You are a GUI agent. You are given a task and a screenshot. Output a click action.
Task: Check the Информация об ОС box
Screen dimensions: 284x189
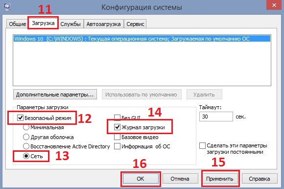117,146
